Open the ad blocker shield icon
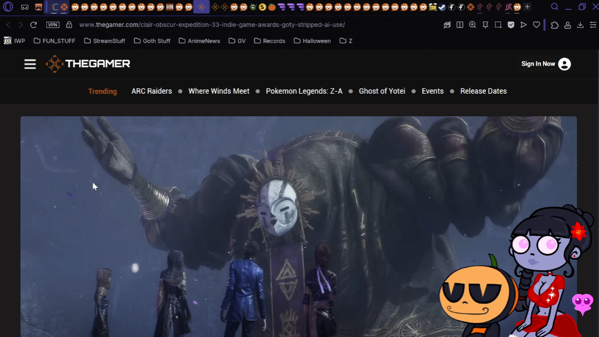 coord(511,25)
